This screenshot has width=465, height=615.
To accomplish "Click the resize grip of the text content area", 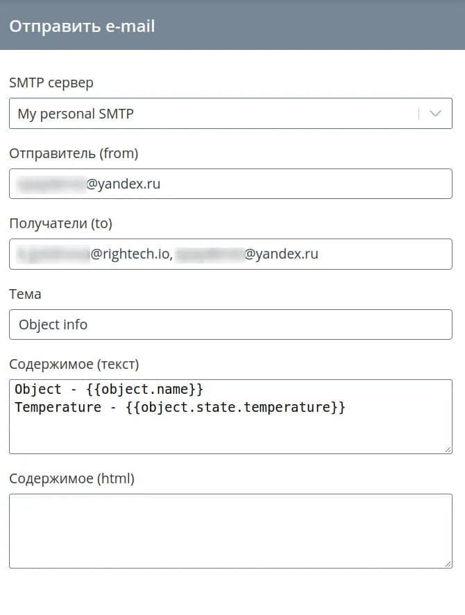I will coord(448,450).
